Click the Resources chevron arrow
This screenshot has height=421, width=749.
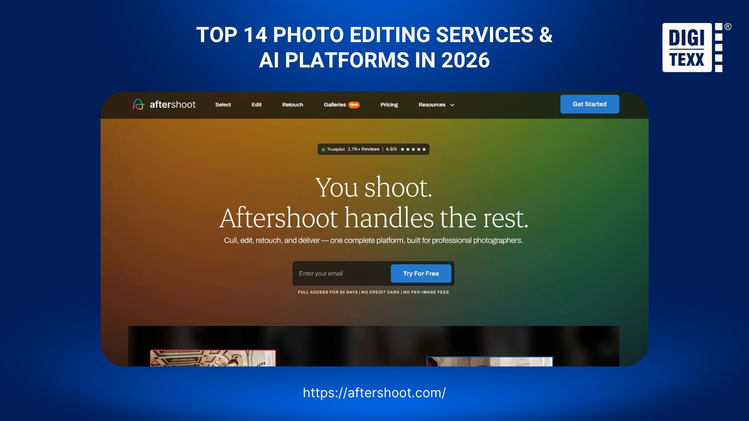pos(452,105)
